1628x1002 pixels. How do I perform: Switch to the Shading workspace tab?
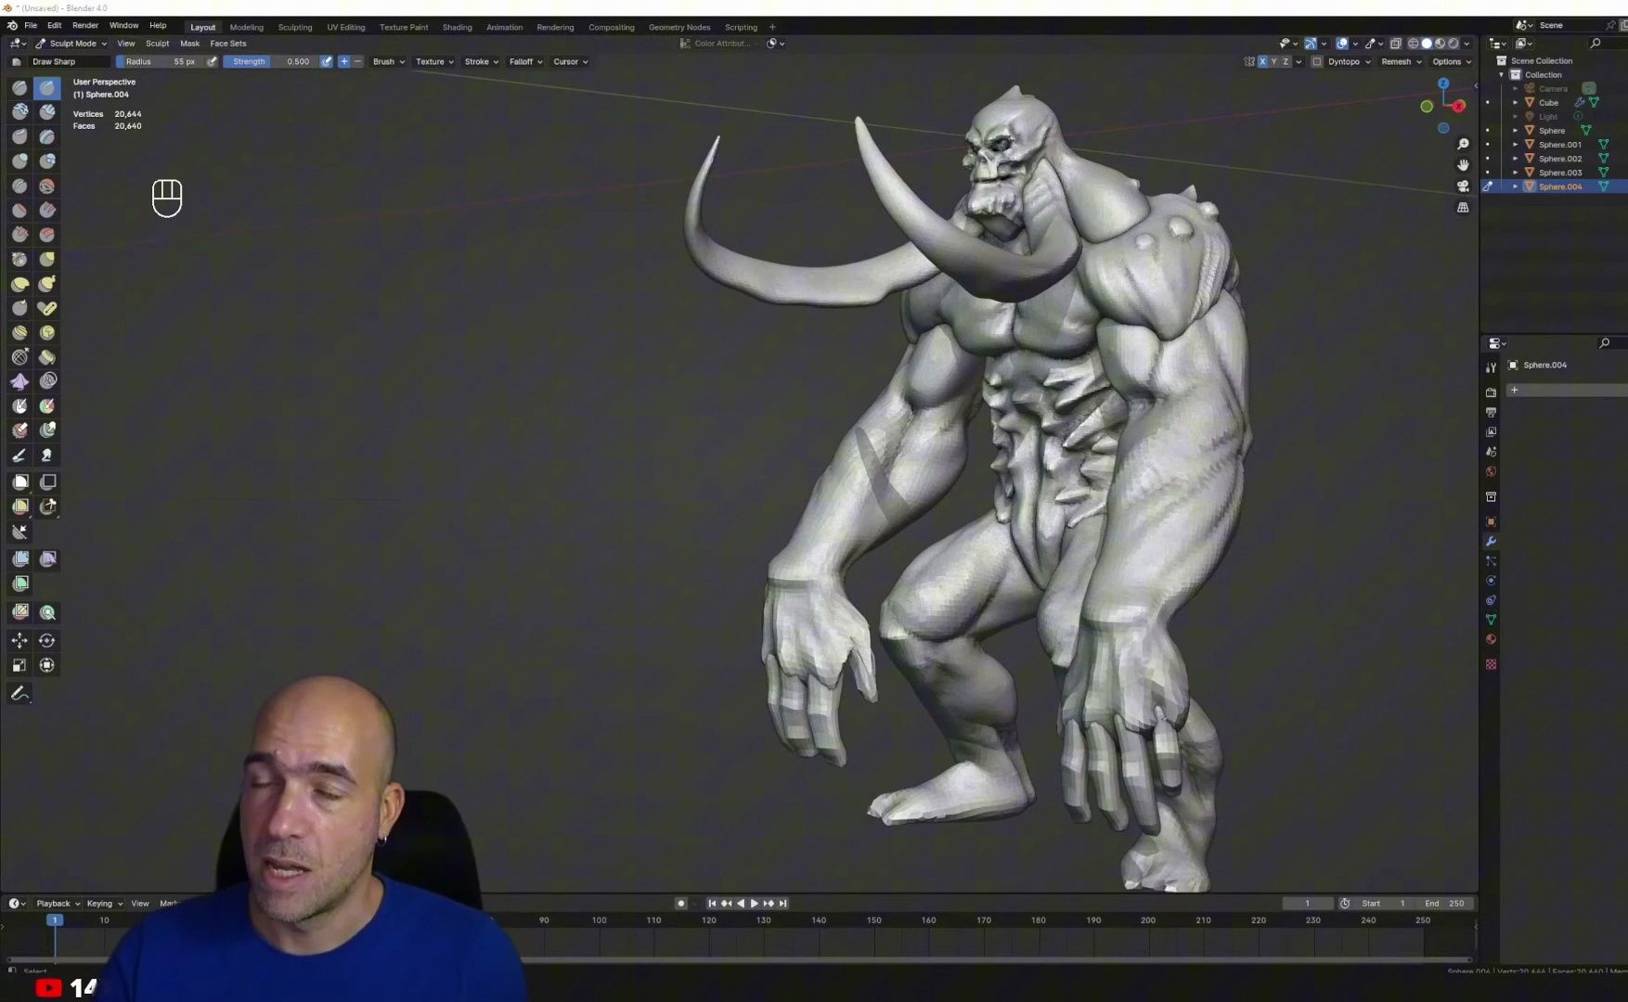pos(457,28)
